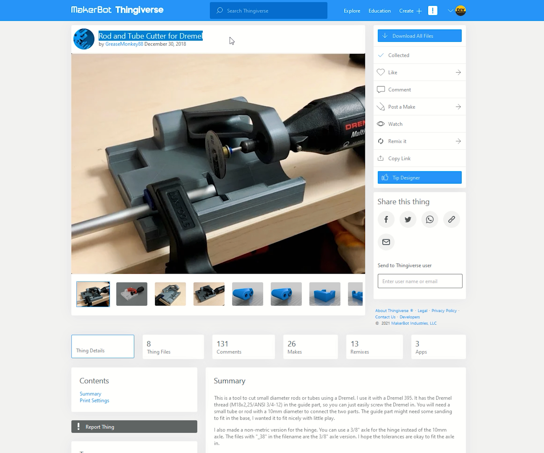544x453 pixels.
Task: Toggle Watch with the eye icon
Action: pos(381,124)
